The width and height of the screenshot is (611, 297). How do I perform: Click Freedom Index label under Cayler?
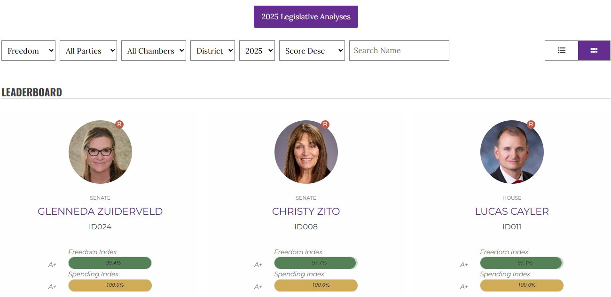pos(504,252)
